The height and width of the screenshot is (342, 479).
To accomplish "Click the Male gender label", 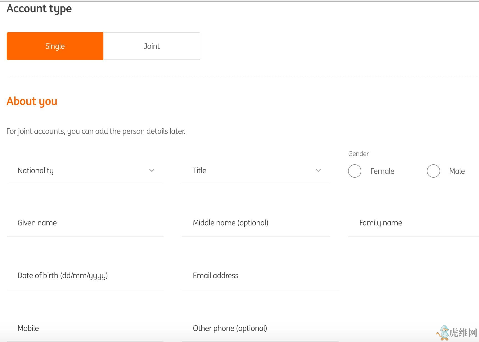I will pos(457,171).
